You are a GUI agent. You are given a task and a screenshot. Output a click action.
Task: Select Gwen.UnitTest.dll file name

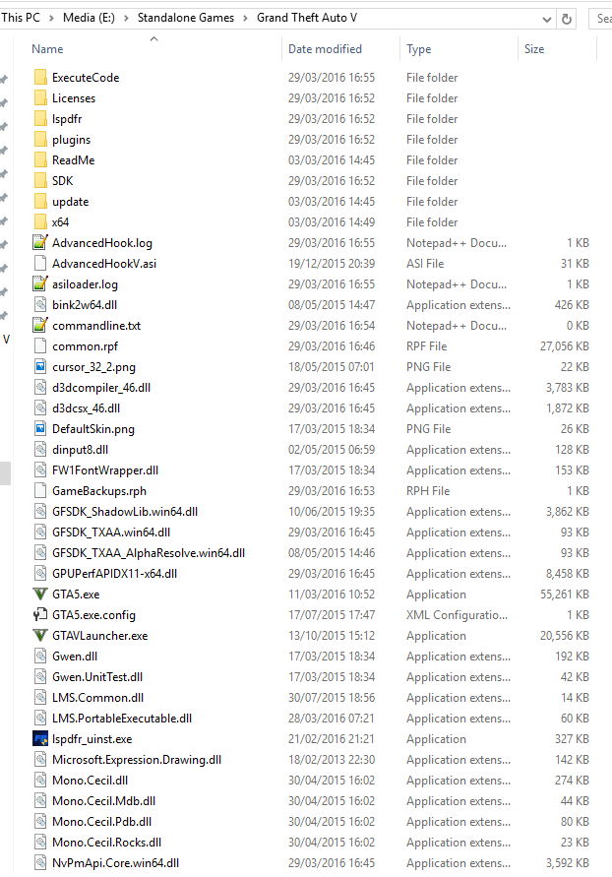tap(97, 677)
